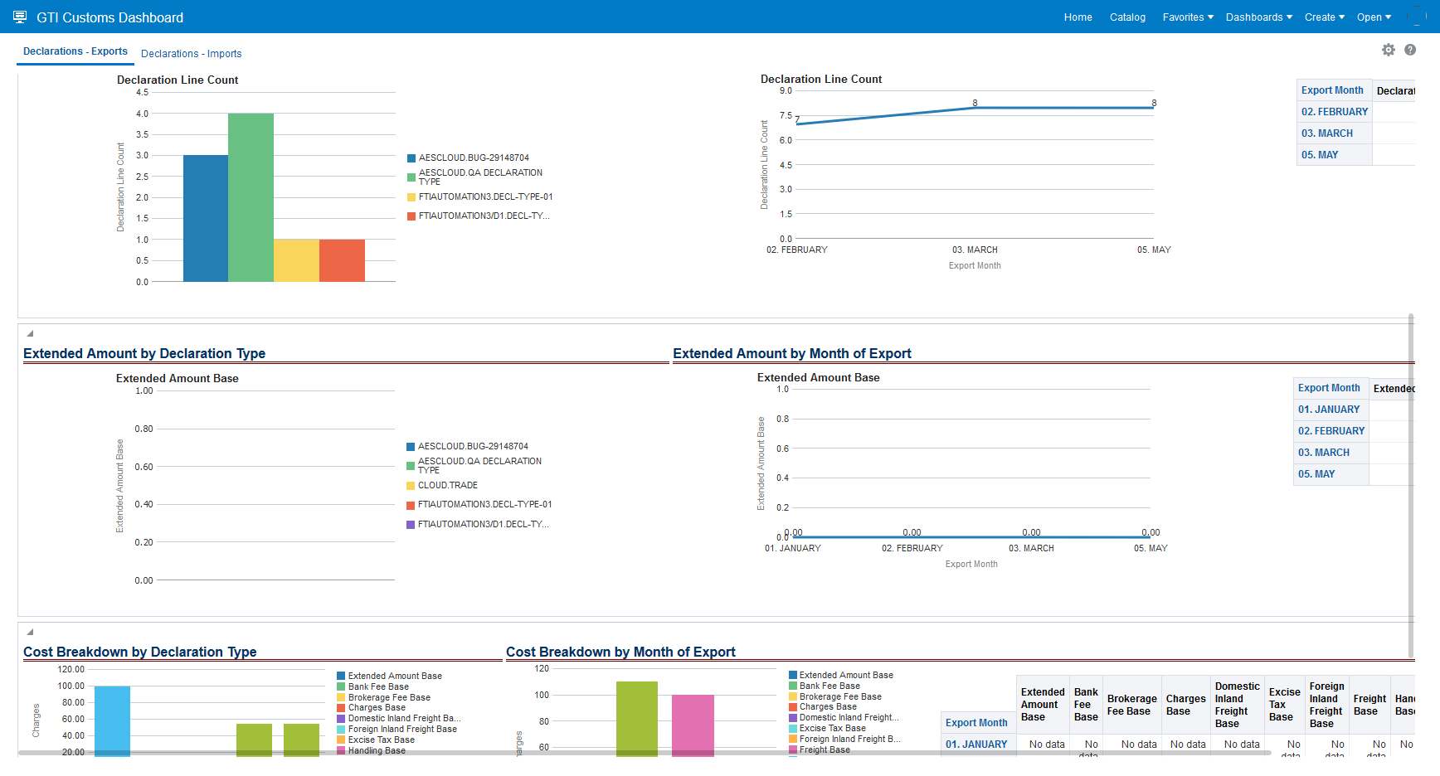Click the Charges Base swatch in Cost Breakdown by Declaration Type
This screenshot has width=1440, height=776.
tap(341, 708)
